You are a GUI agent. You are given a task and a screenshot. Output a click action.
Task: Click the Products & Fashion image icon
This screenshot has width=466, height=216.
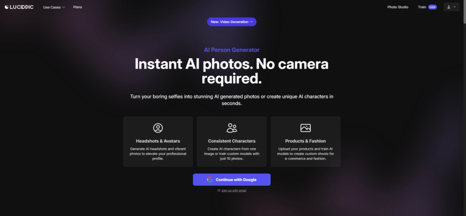pos(305,128)
